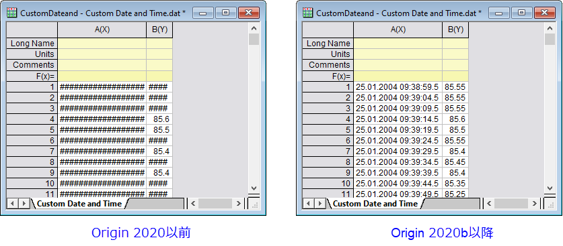Select F(x)= row label in right window
Image resolution: width=563 pixels, height=246 pixels.
328,76
